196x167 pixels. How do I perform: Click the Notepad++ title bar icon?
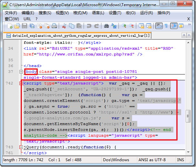(5, 5)
